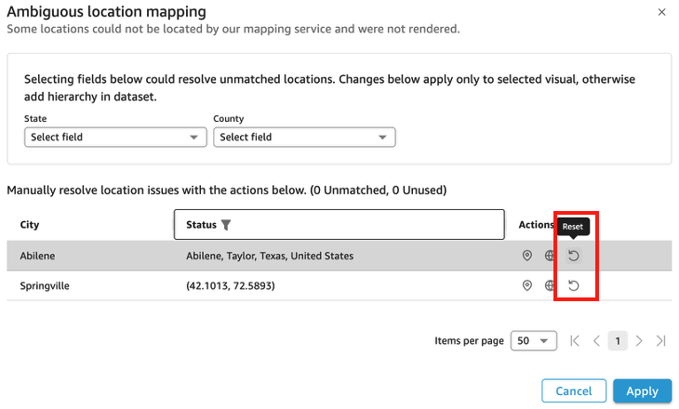Click the Status column filter icon
Viewport: 679px width, 409px height.
point(226,225)
